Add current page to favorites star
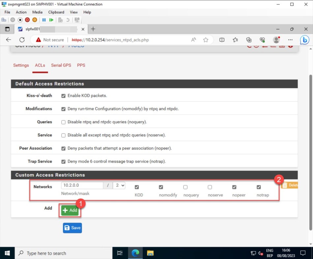This screenshot has height=259, width=313. (x=206, y=40)
